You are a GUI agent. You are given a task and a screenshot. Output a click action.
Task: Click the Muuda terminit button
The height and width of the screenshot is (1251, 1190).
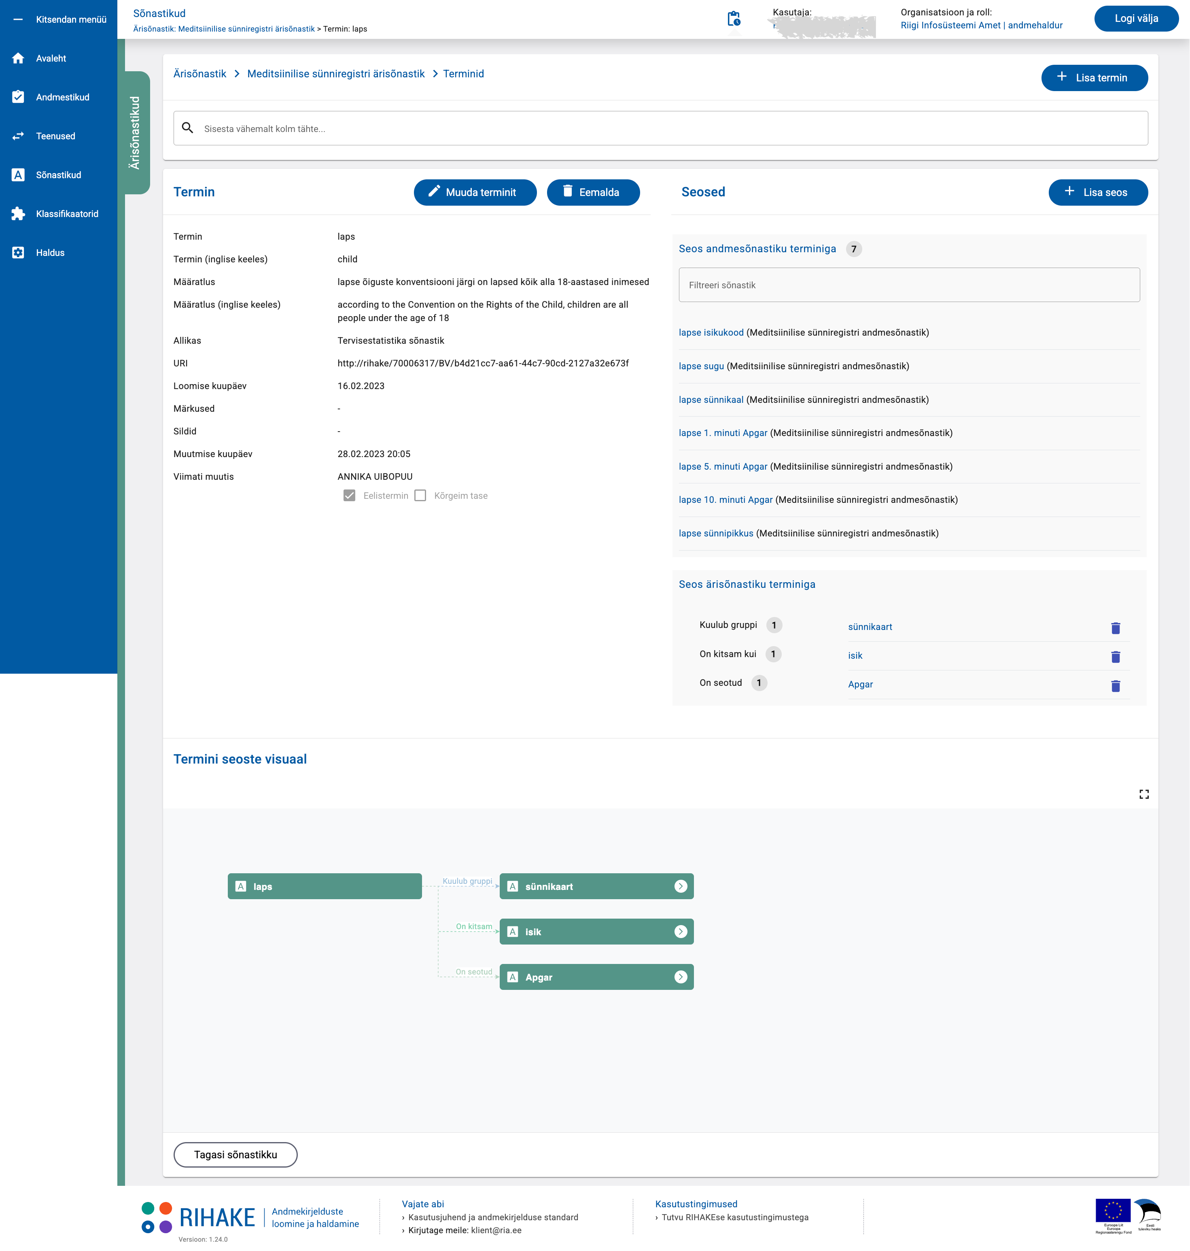tap(475, 192)
